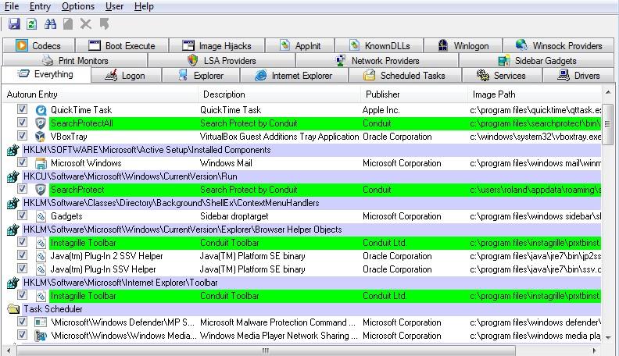Sort by Description column header
The width and height of the screenshot is (619, 356).
coord(280,94)
